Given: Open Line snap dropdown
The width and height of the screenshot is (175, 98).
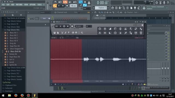Looking at the screenshot, I should click(x=87, y=8).
